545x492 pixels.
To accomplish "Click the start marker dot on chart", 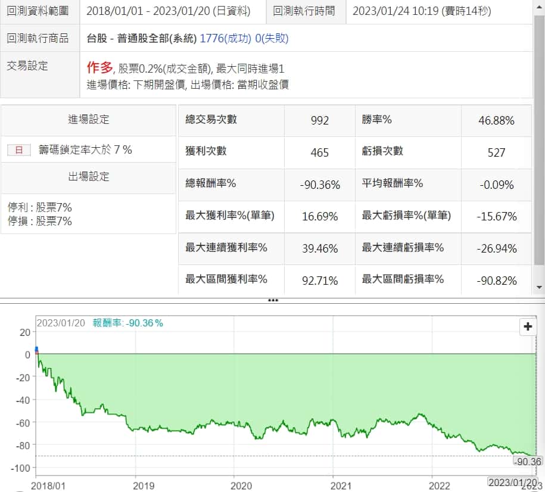I will [36, 350].
